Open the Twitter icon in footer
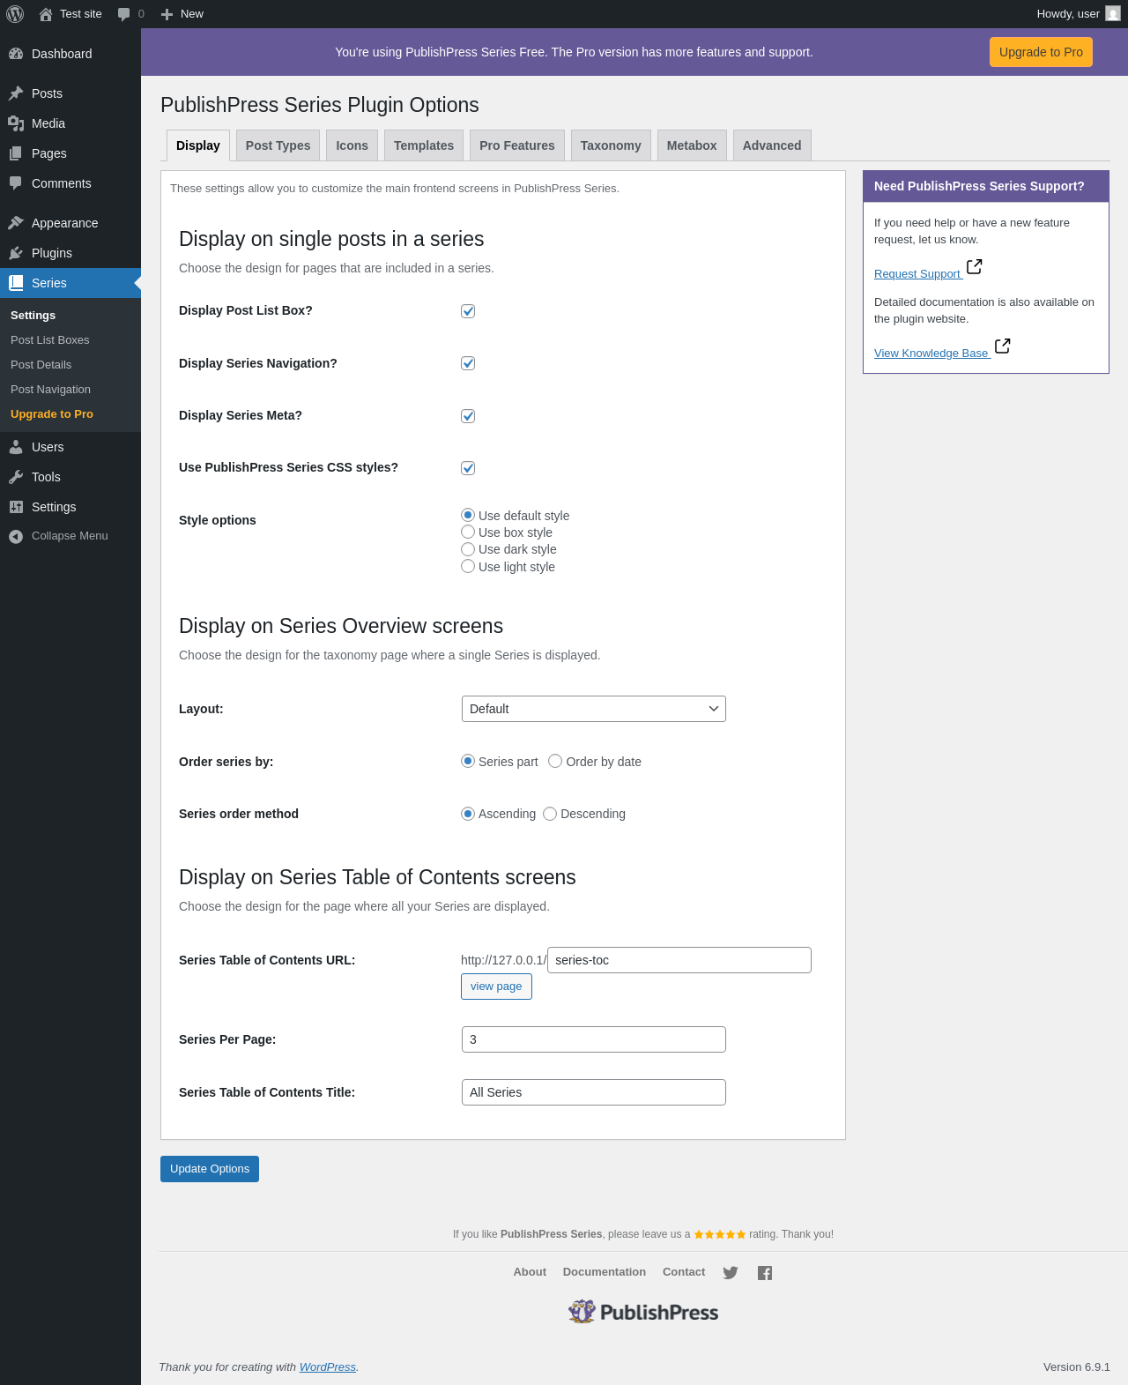Screen dimensions: 1128x1385 click(x=731, y=1273)
